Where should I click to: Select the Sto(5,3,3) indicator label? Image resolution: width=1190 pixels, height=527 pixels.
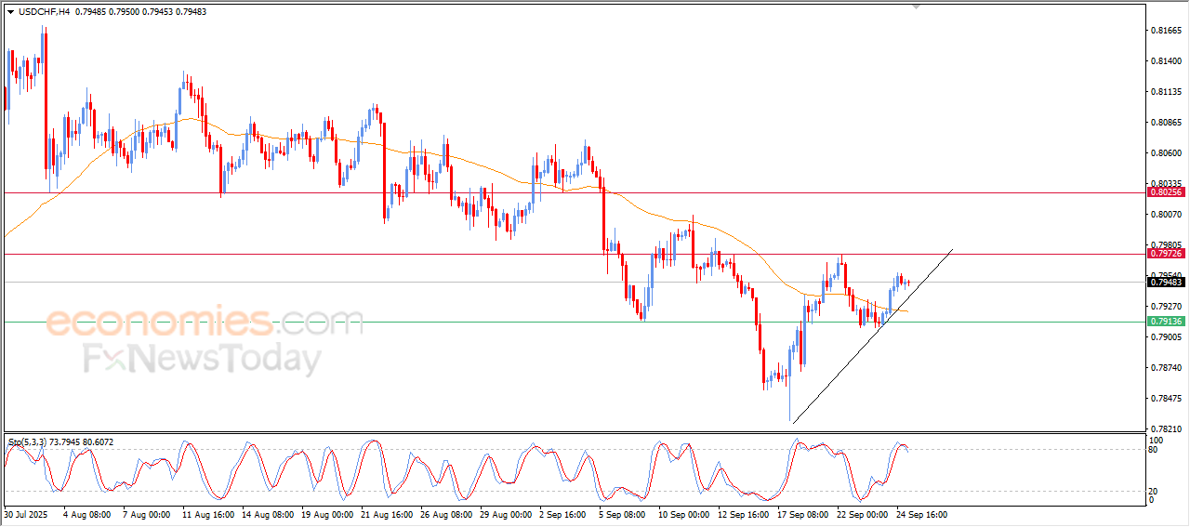pos(29,441)
